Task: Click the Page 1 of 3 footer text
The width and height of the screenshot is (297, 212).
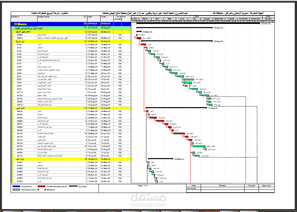Action: [x=143, y=186]
